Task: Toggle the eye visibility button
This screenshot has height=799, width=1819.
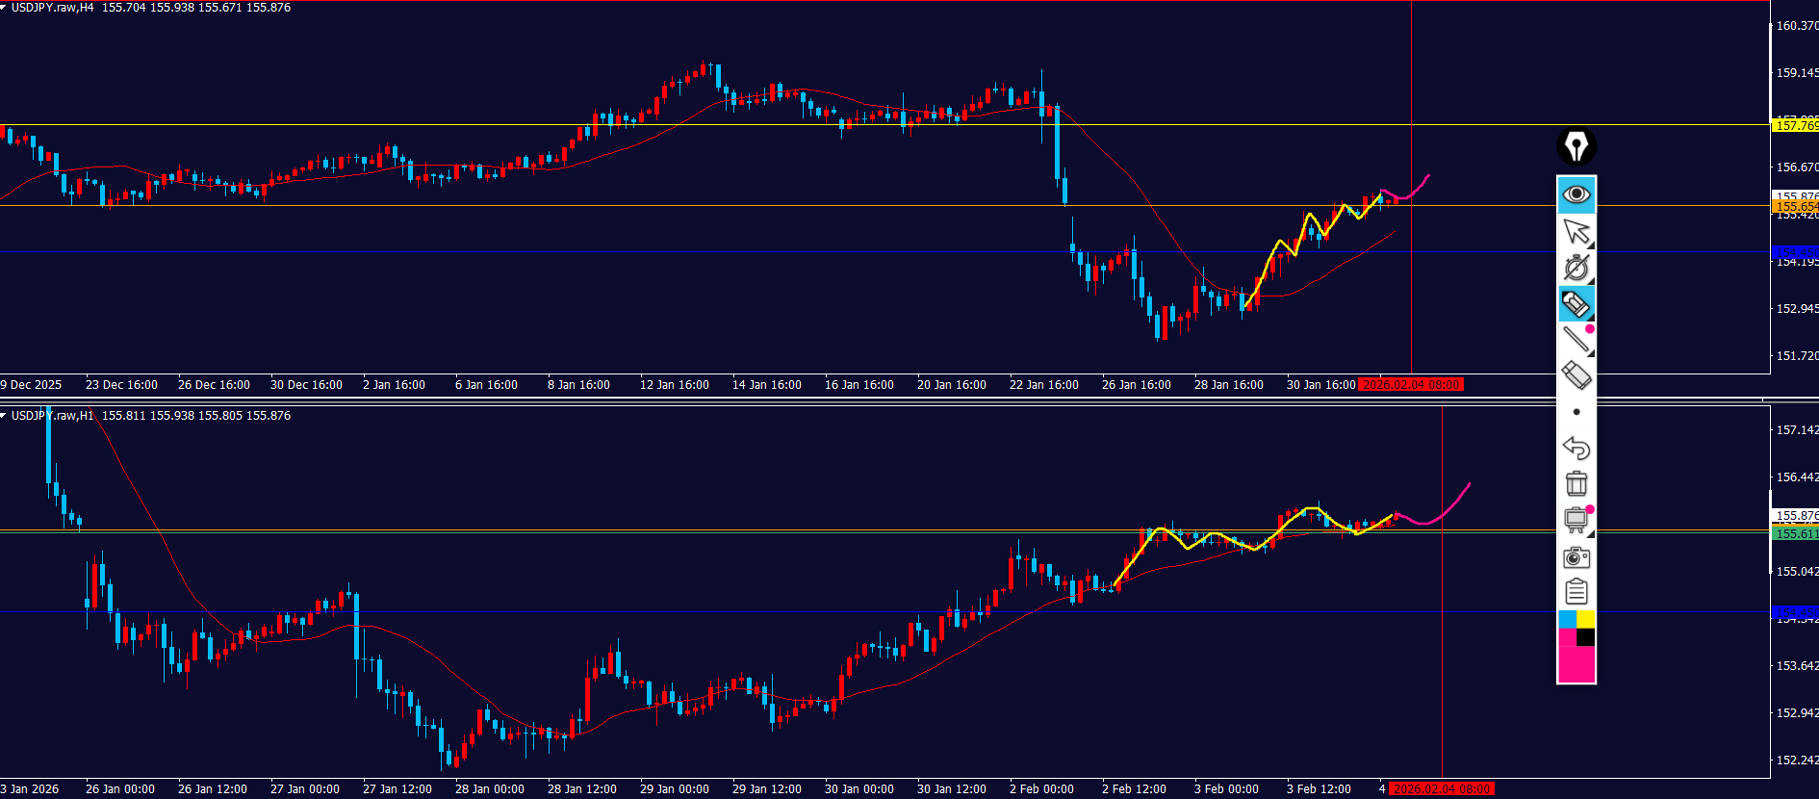Action: (1576, 194)
